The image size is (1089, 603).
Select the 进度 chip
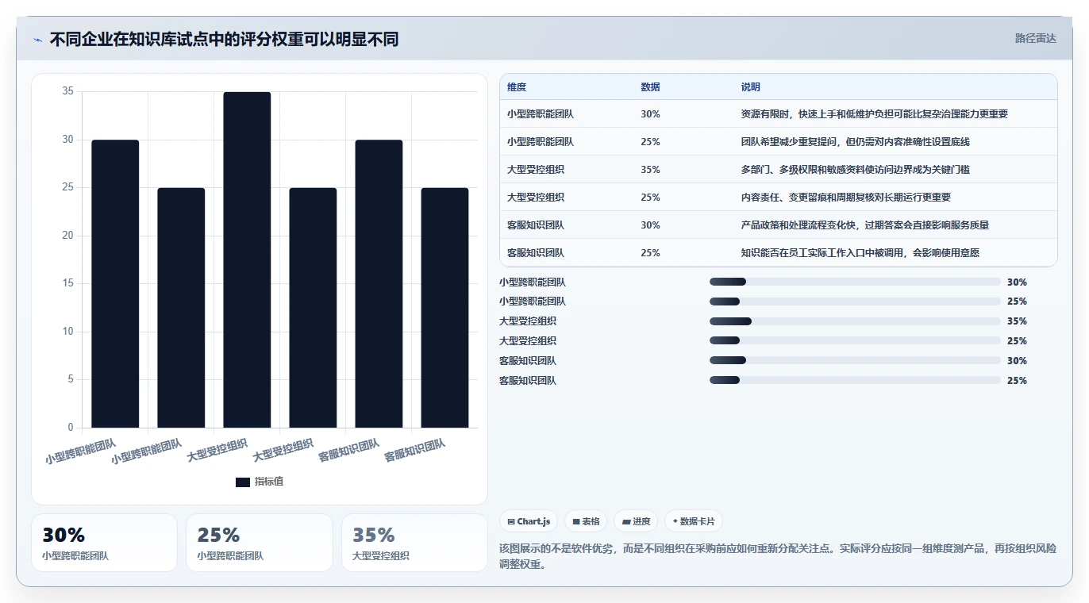coord(636,521)
